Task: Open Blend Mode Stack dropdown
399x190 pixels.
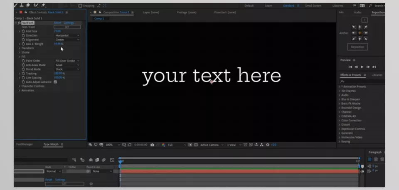Action: [x=67, y=69]
